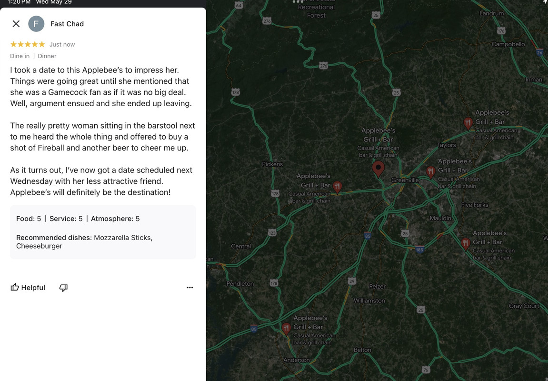Image resolution: width=548 pixels, height=381 pixels.
Task: Mark the review as Helpful
Action: tap(28, 287)
